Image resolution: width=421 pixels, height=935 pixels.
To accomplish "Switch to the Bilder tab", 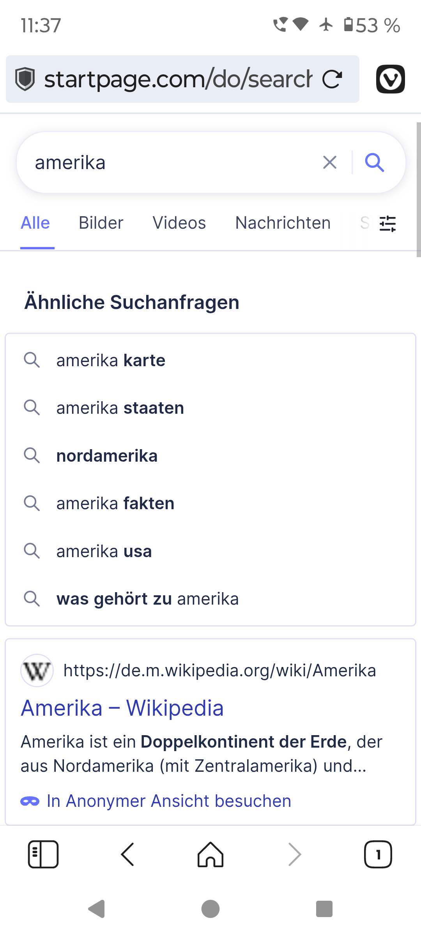I will click(101, 223).
